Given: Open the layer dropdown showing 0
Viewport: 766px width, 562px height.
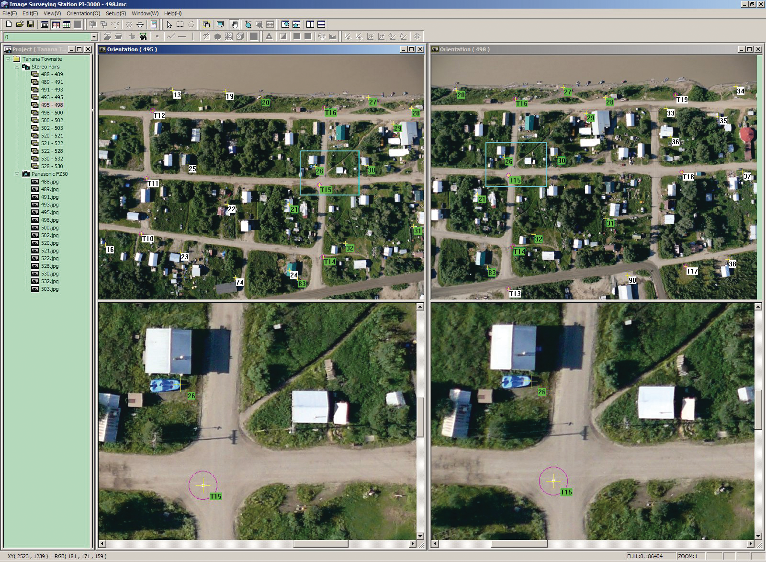Looking at the screenshot, I should (x=94, y=37).
